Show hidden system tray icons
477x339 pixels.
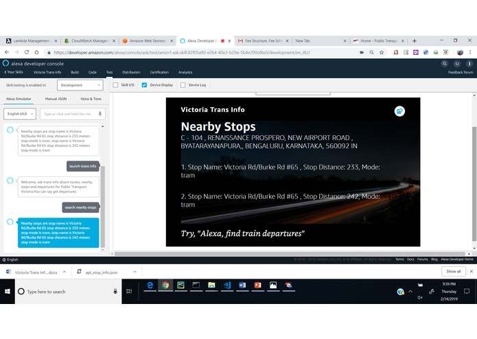[x=410, y=291]
